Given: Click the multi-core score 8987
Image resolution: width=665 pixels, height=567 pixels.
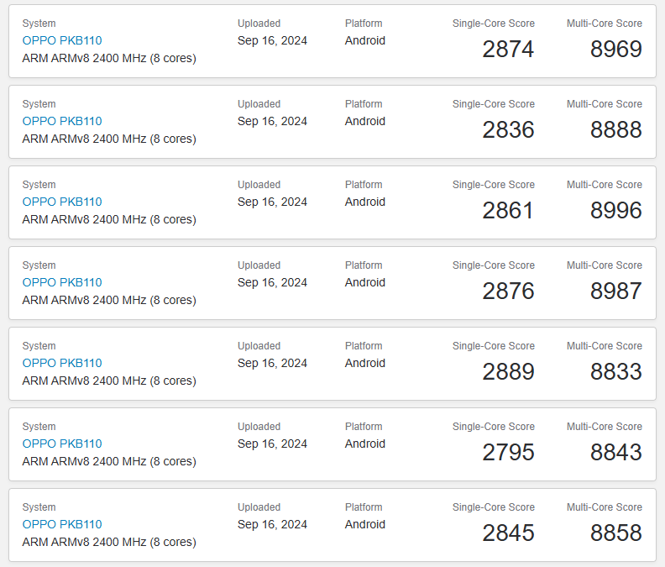Looking at the screenshot, I should coord(615,291).
